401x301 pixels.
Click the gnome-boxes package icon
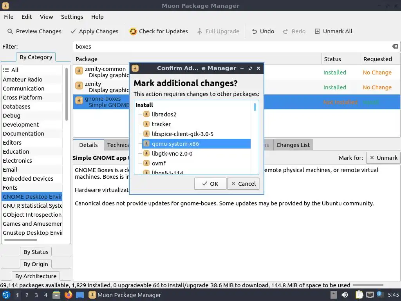click(x=79, y=100)
